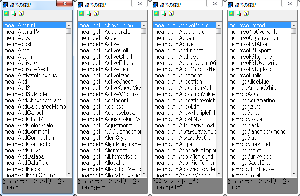Screen dimensions: 300x196
Task: Click the green picture icon in mea-put- window toolbar
Action: (157, 14)
